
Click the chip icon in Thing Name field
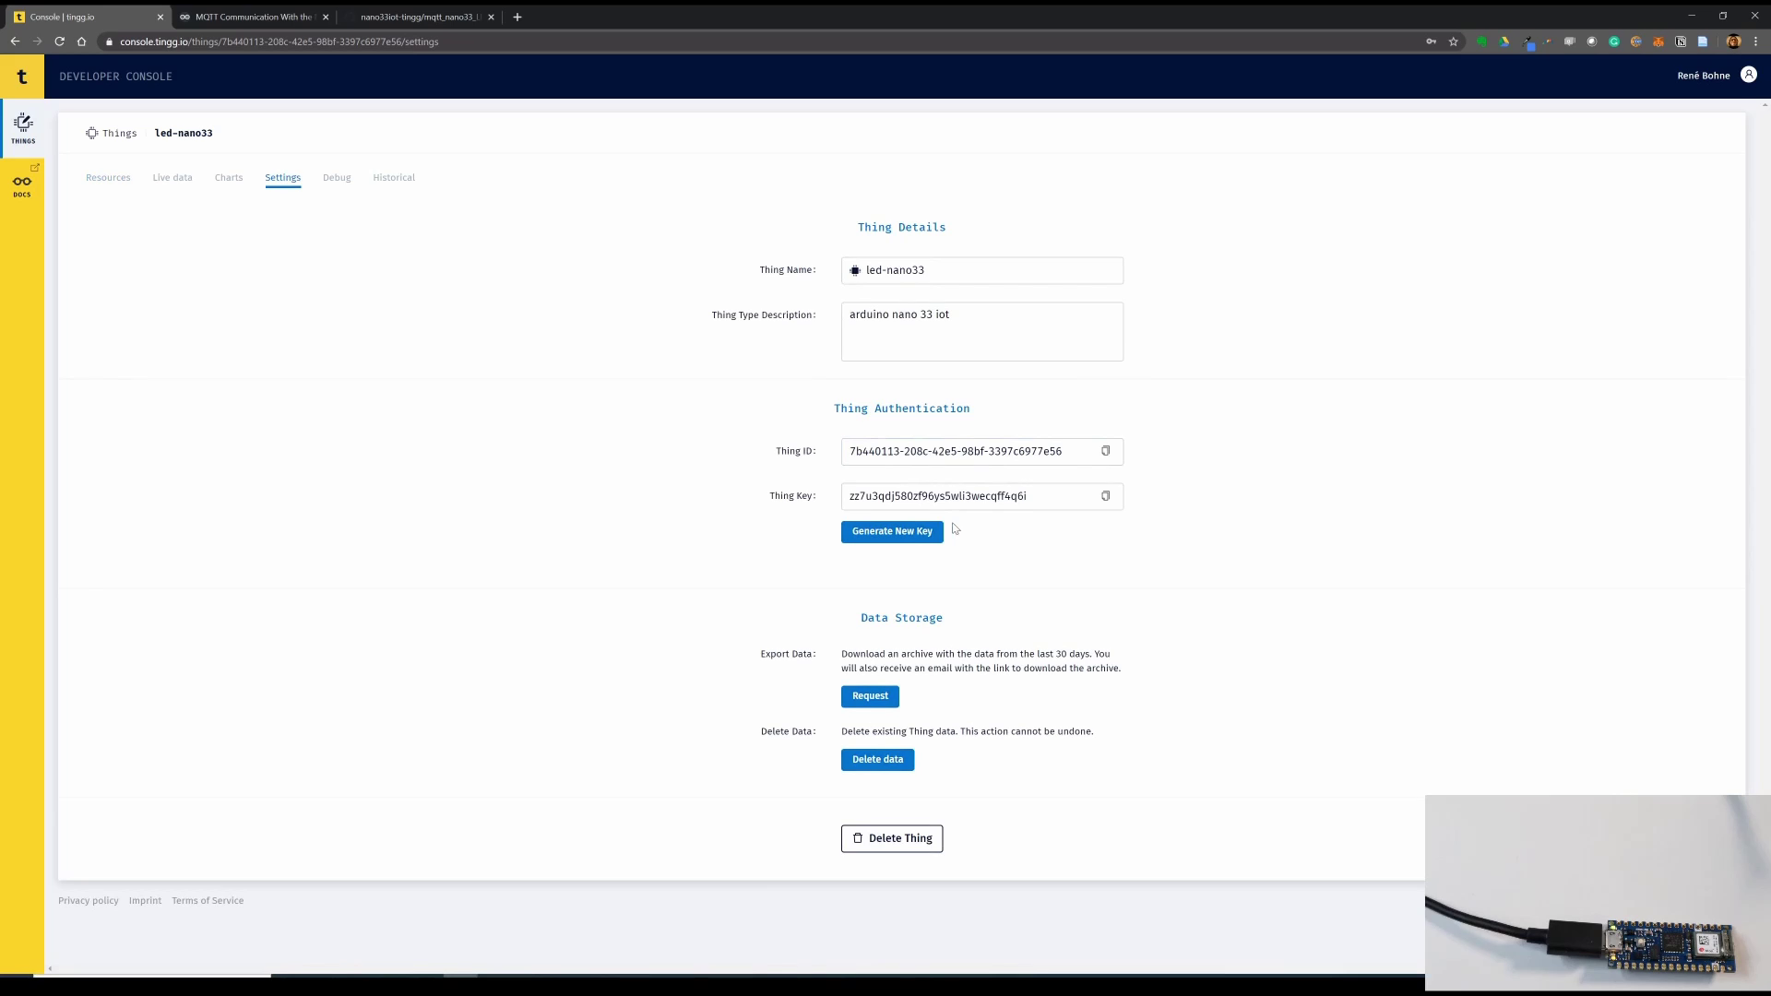(x=855, y=270)
